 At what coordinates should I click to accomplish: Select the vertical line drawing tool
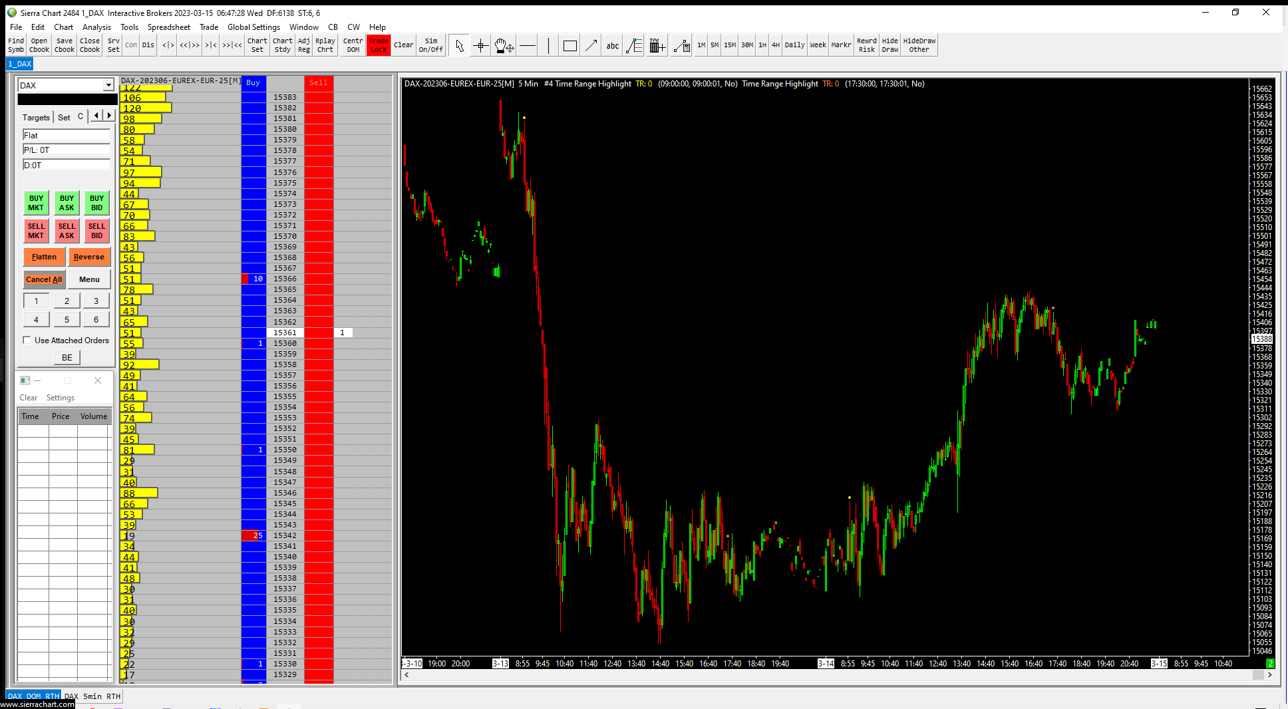(549, 45)
